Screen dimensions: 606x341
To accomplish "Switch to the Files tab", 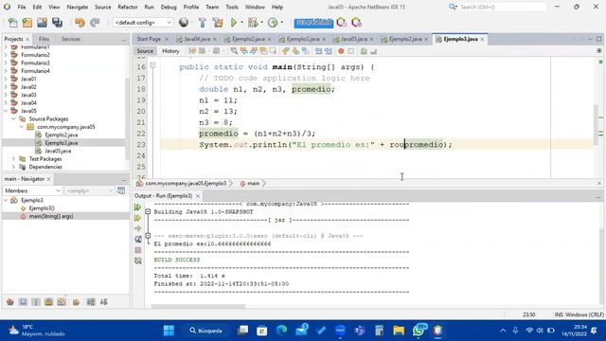I will click(45, 39).
